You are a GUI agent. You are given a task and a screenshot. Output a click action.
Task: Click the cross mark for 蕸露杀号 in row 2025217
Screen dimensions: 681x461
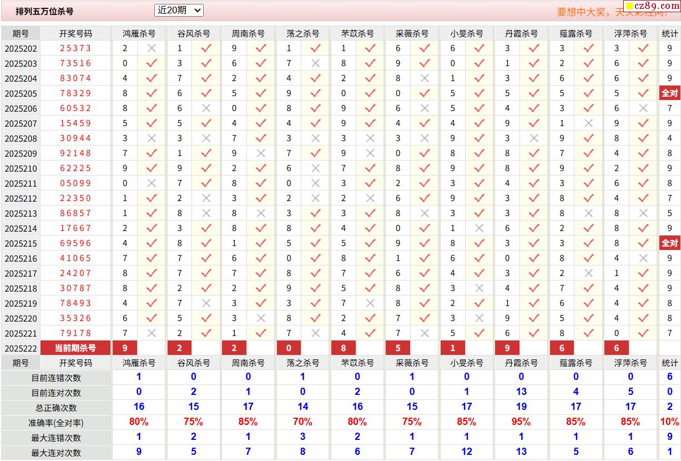pos(589,273)
